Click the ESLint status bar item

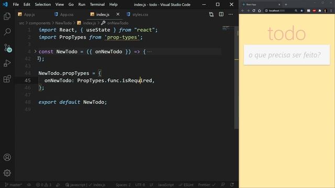click(186, 185)
